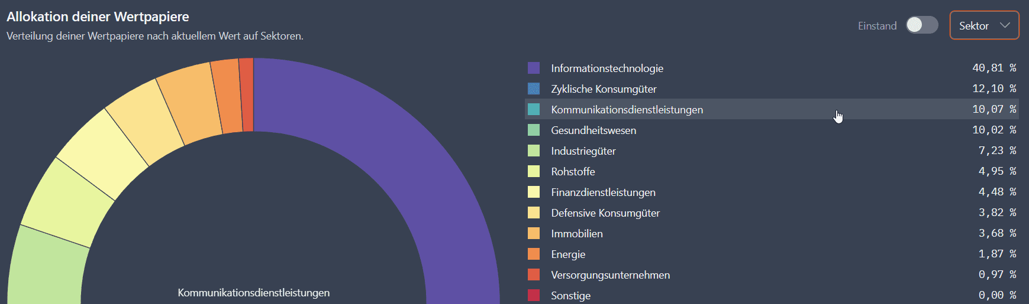
Task: Click the Defensive Konsumgüter legend swatch
Action: tap(534, 213)
